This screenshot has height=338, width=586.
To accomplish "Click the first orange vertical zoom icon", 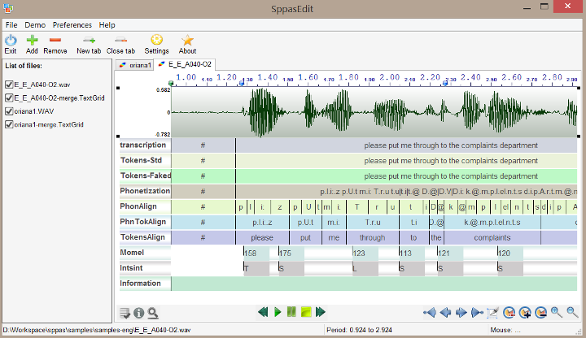I will [x=509, y=313].
